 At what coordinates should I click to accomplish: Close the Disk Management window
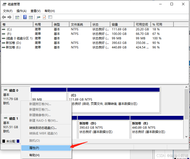183,4
